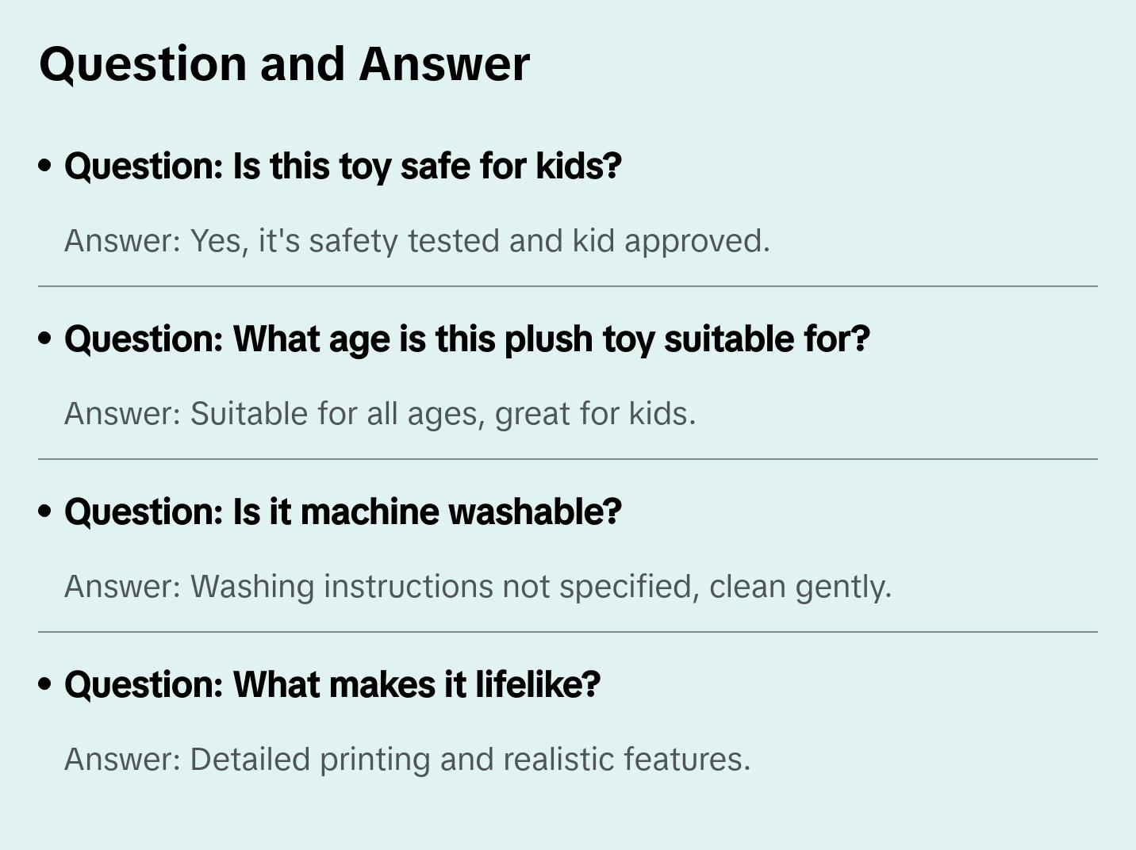Click the detailed printing and realistic features answer
The height and width of the screenshot is (850, 1136).
pyautogui.click(x=407, y=760)
